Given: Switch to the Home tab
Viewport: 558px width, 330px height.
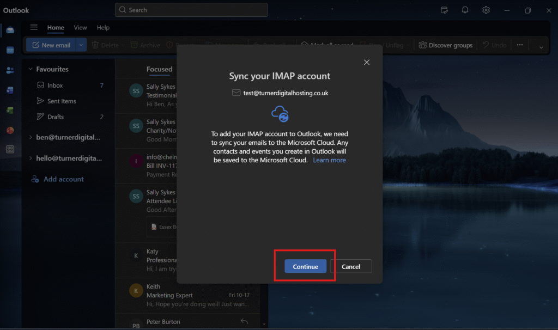Looking at the screenshot, I should click(x=56, y=27).
